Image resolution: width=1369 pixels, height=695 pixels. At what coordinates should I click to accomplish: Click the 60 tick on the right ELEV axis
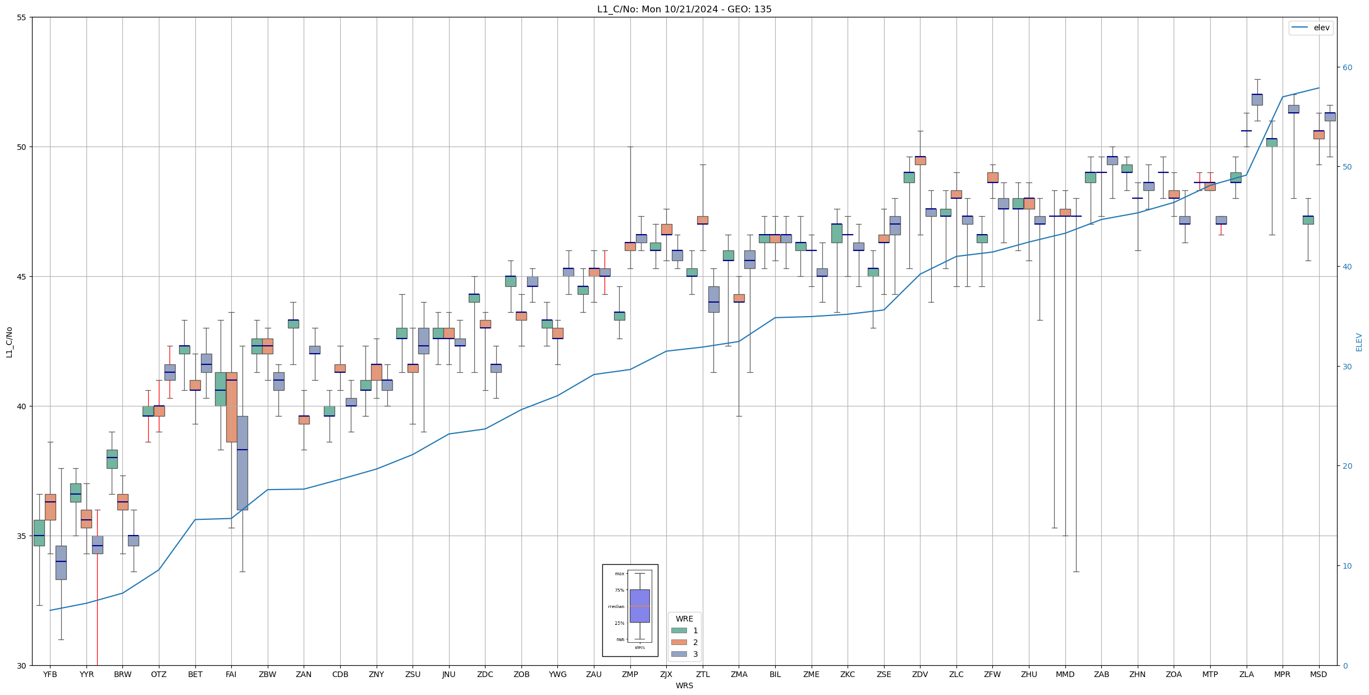1347,67
